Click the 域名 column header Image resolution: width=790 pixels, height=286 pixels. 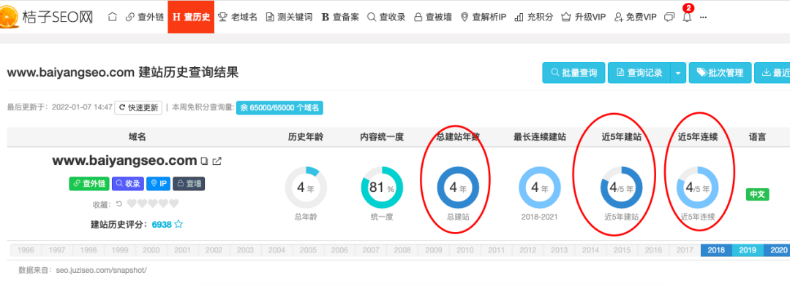pyautogui.click(x=137, y=136)
